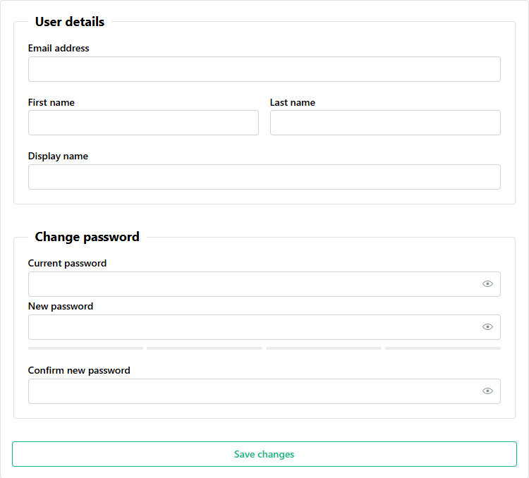Click the Save changes button
Image resolution: width=529 pixels, height=478 pixels.
coord(264,454)
